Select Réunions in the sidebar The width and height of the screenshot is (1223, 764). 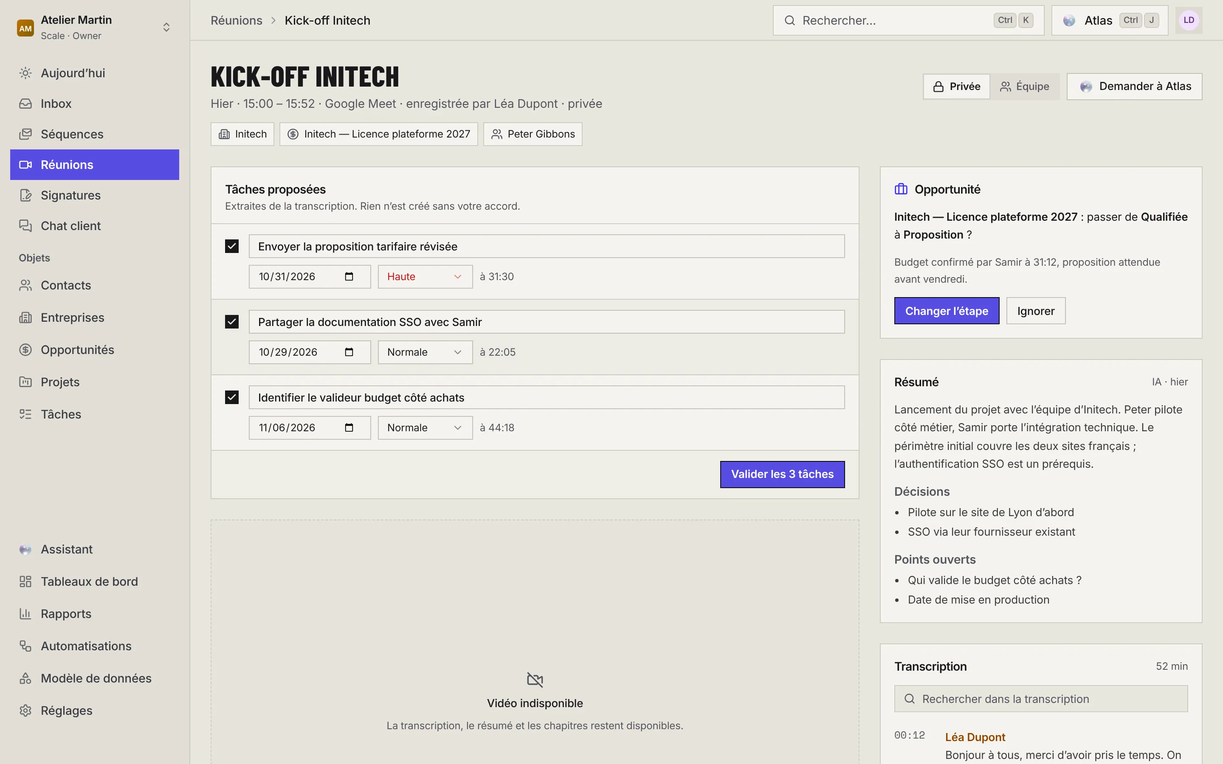pyautogui.click(x=95, y=165)
